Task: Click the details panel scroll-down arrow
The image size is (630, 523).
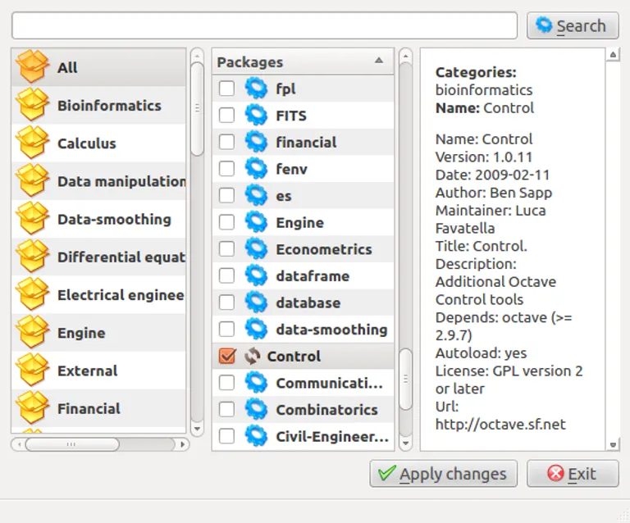Action: [613, 443]
